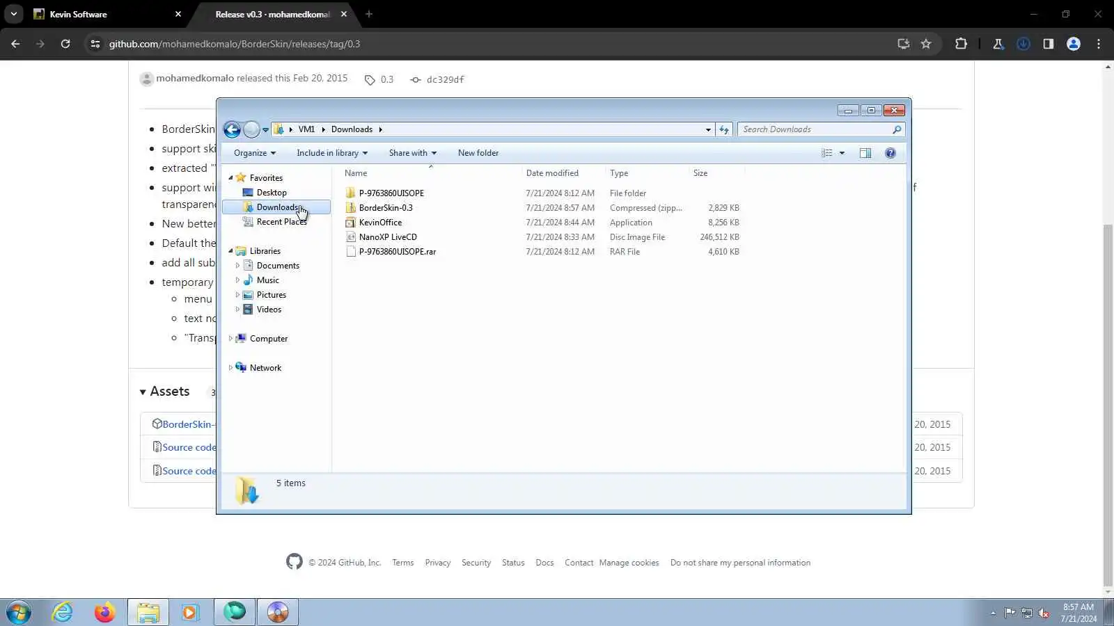Open Recent Places in Favorites
This screenshot has height=626, width=1114.
pos(281,222)
